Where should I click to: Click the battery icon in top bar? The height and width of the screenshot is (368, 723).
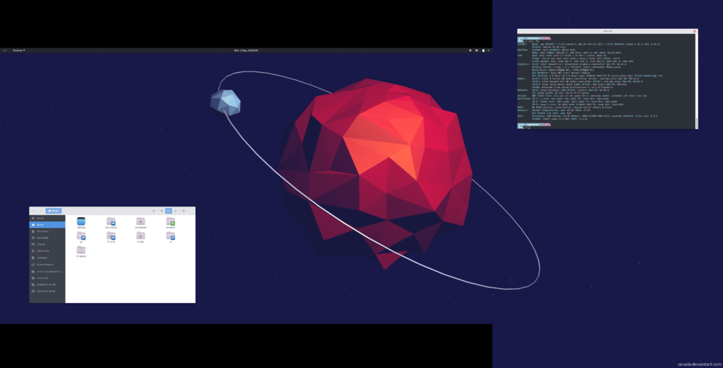pyautogui.click(x=483, y=50)
